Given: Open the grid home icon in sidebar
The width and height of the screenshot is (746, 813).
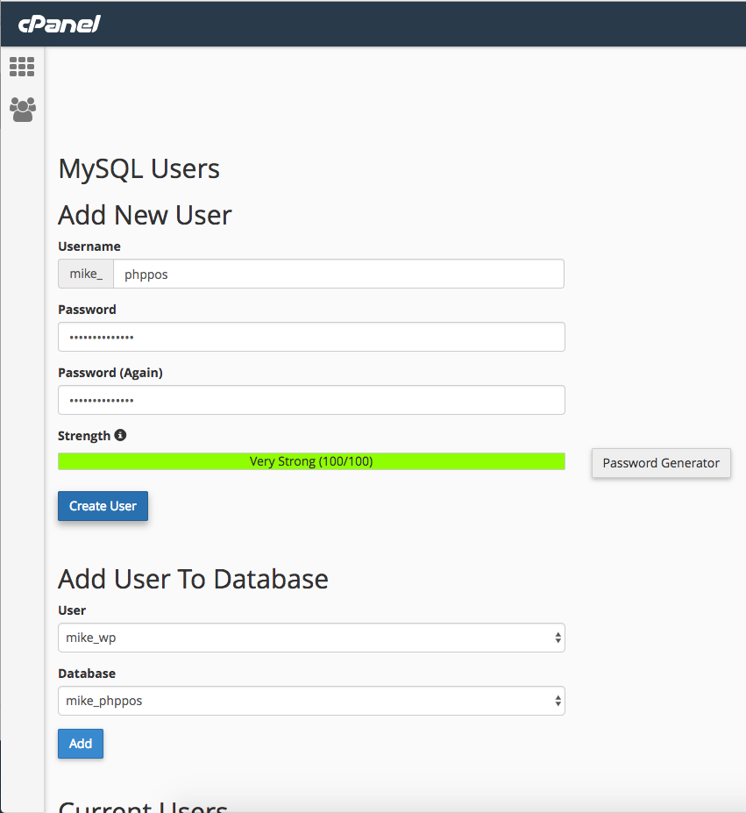Looking at the screenshot, I should tap(22, 67).
